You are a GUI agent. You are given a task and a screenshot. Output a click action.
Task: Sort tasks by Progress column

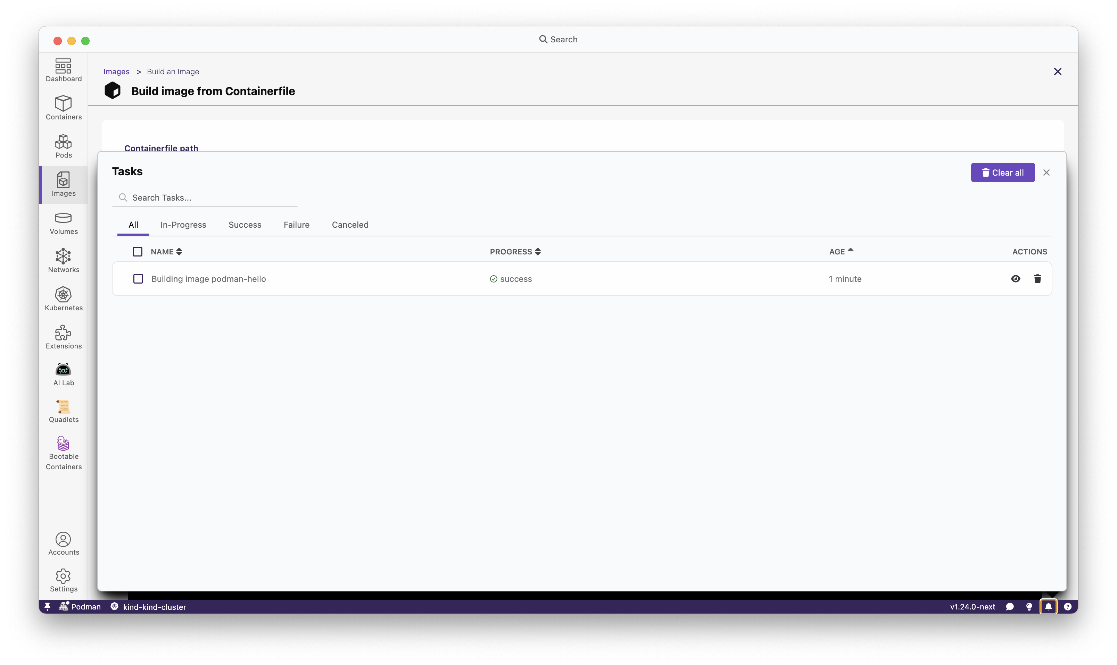[515, 251]
